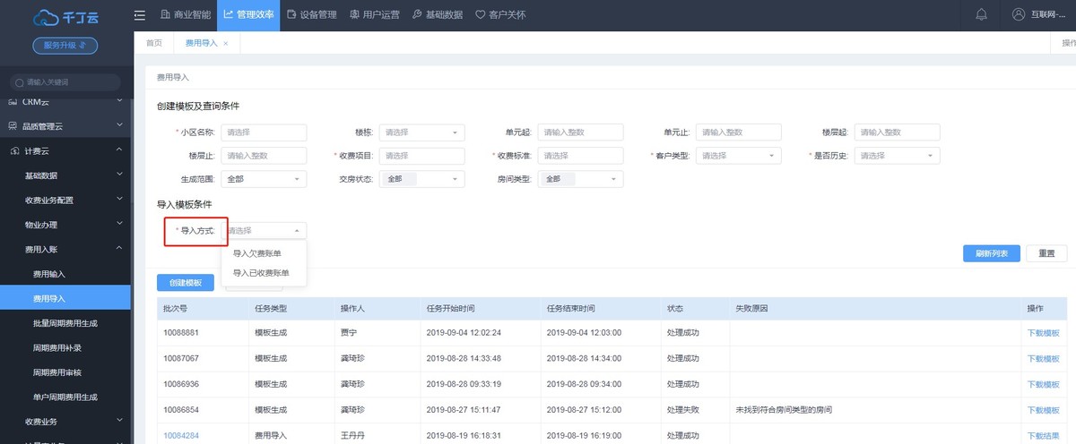Open the 是否历史 dropdown
The width and height of the screenshot is (1076, 444).
tap(897, 156)
